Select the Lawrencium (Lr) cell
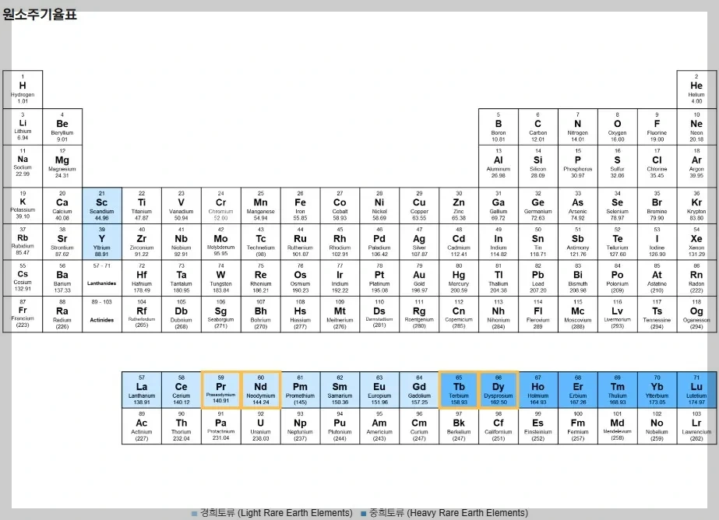 click(696, 426)
